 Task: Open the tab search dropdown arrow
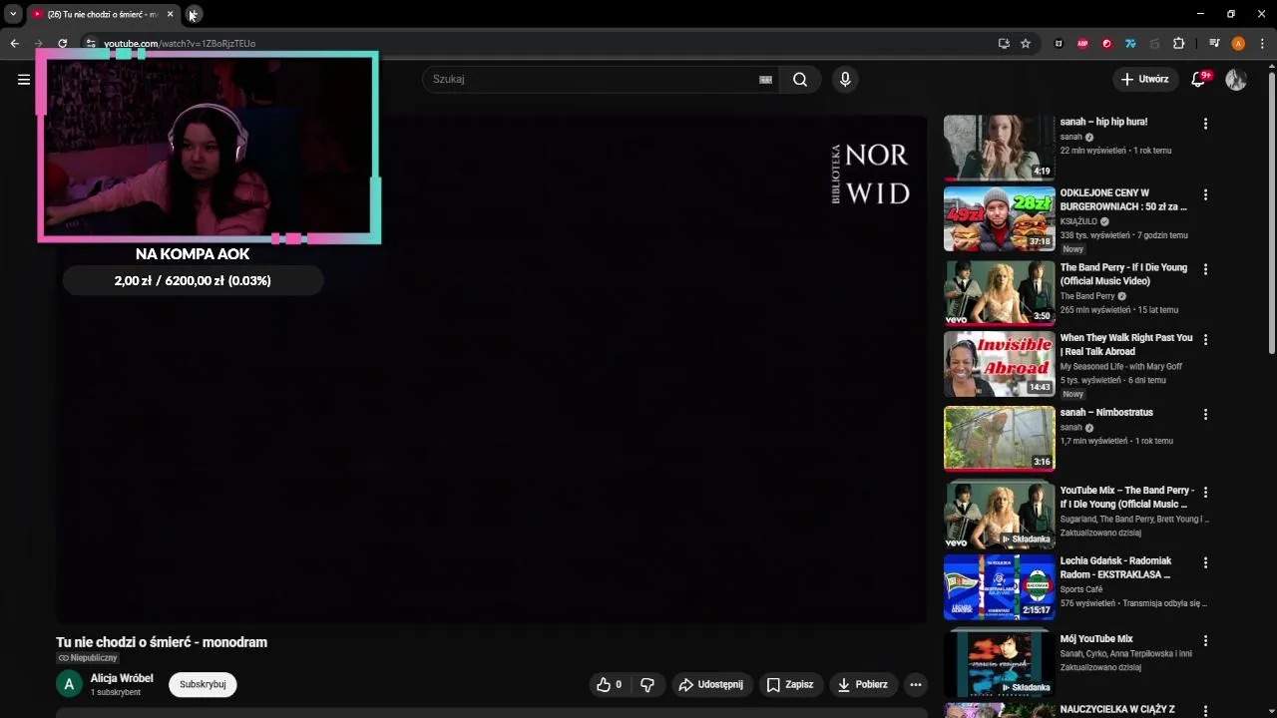coord(13,14)
